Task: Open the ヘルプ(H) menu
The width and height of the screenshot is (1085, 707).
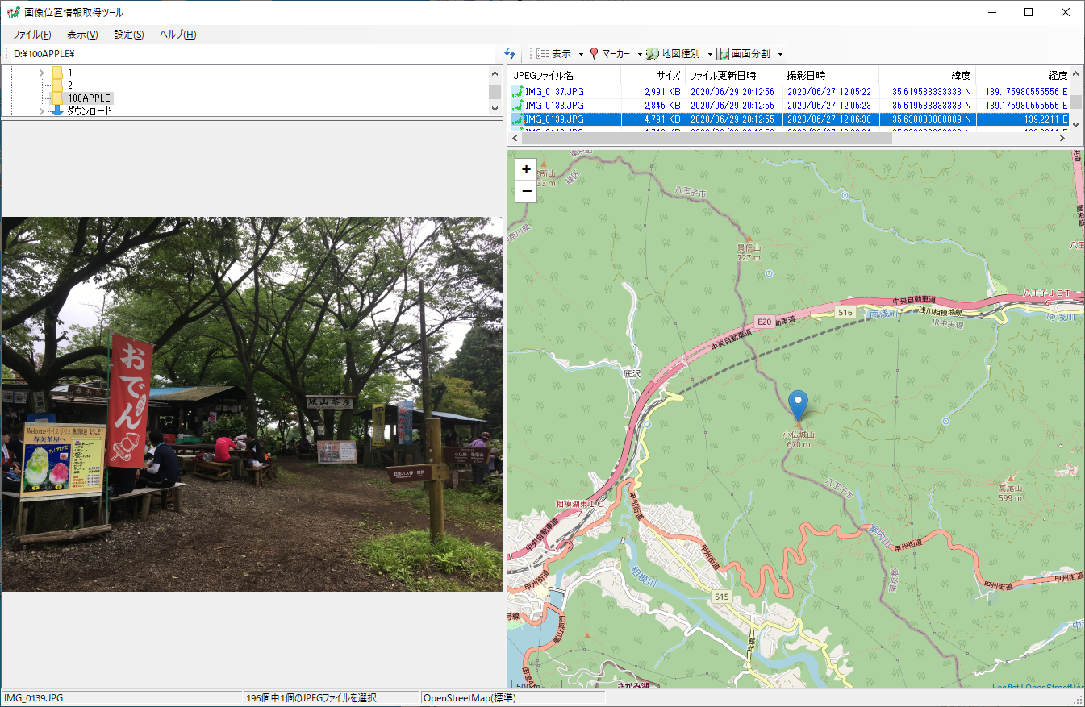Action: pos(178,35)
